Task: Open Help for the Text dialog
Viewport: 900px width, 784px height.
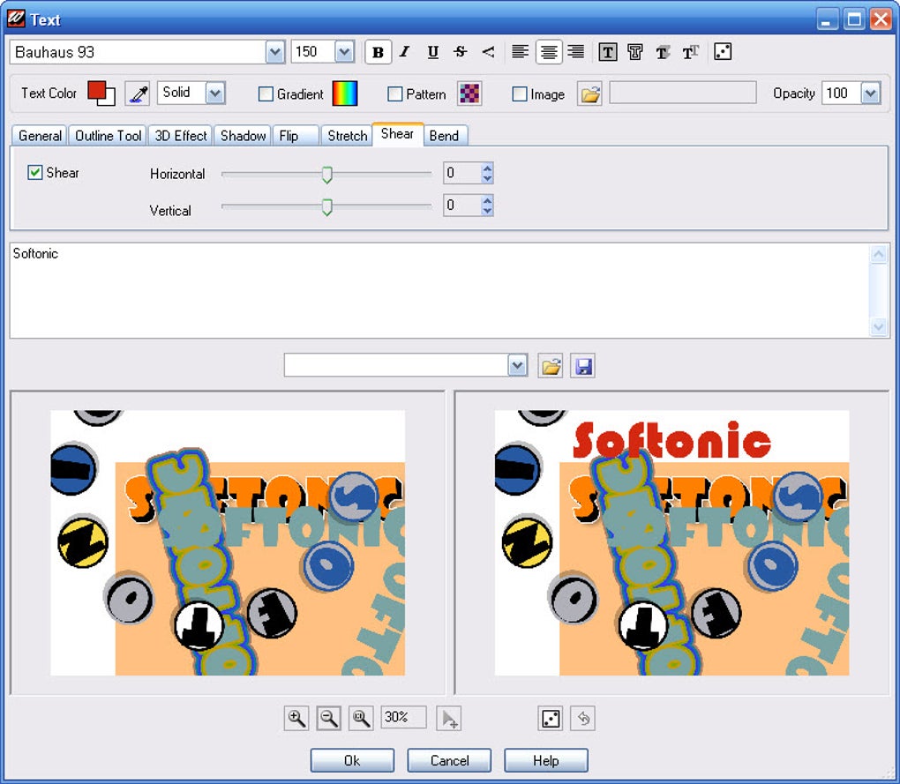Action: (x=546, y=760)
